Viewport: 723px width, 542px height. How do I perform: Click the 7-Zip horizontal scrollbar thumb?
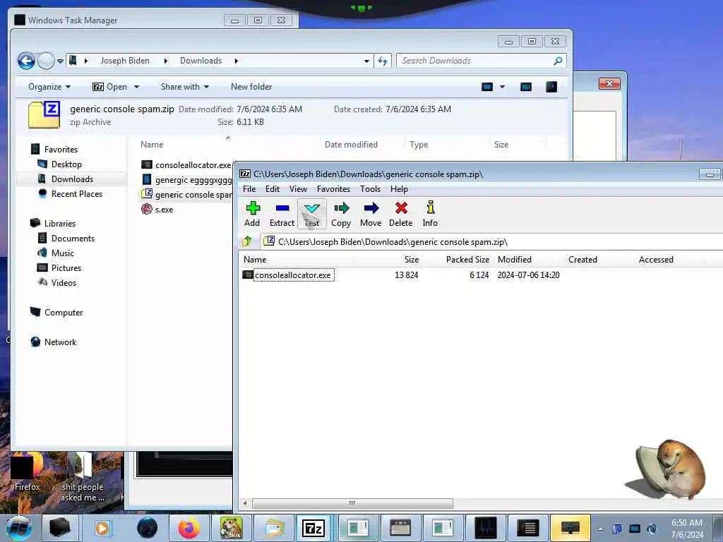point(352,503)
